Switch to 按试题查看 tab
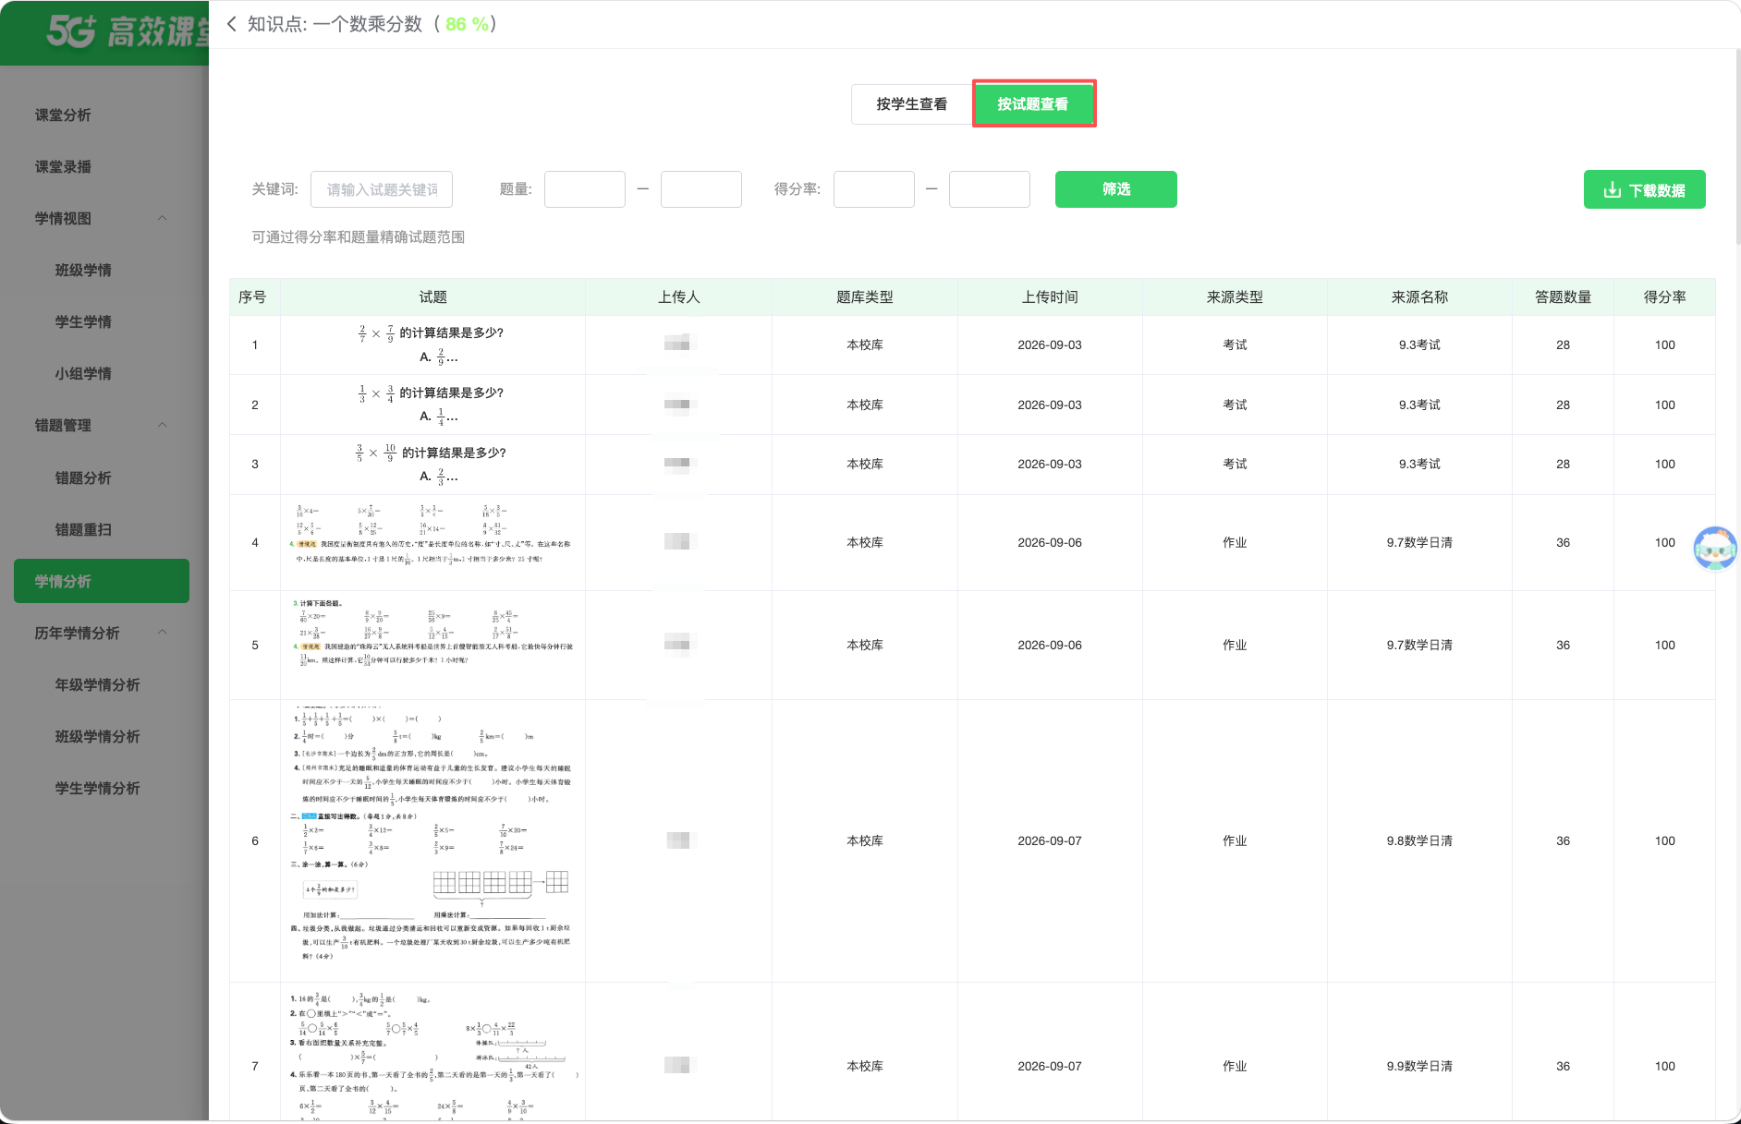The width and height of the screenshot is (1741, 1124). pyautogui.click(x=1033, y=104)
